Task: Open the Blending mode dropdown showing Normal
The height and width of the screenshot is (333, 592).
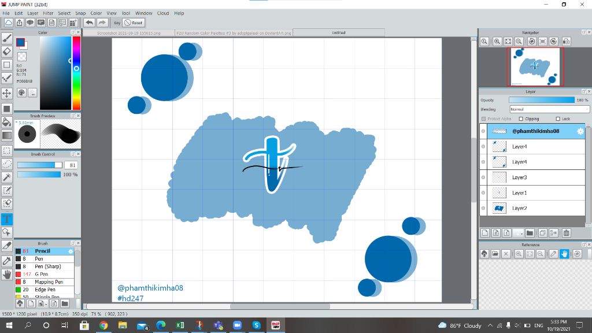Action: [x=549, y=109]
